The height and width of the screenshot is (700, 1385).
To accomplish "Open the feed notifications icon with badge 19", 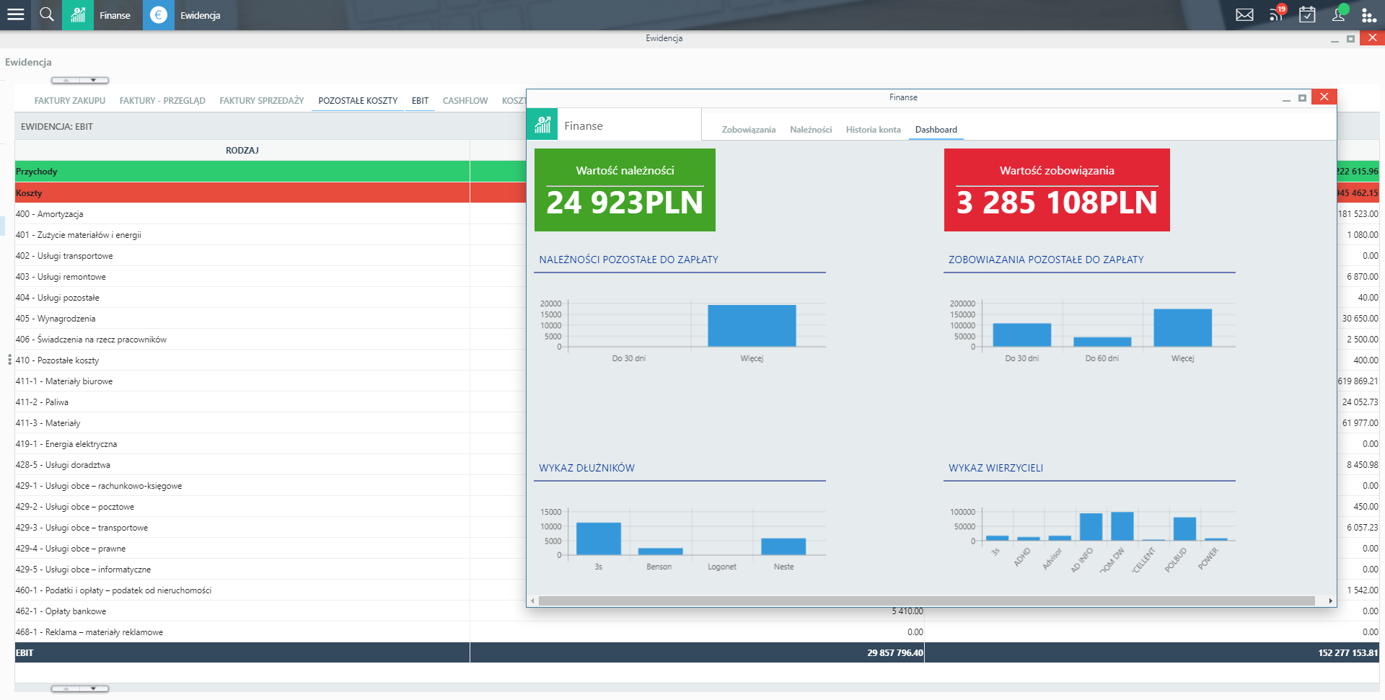I will coord(1277,14).
